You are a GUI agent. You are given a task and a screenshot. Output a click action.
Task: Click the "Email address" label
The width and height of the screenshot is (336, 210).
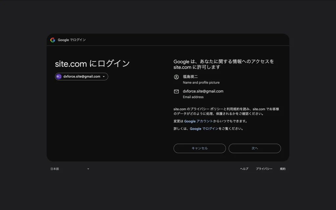click(x=193, y=97)
